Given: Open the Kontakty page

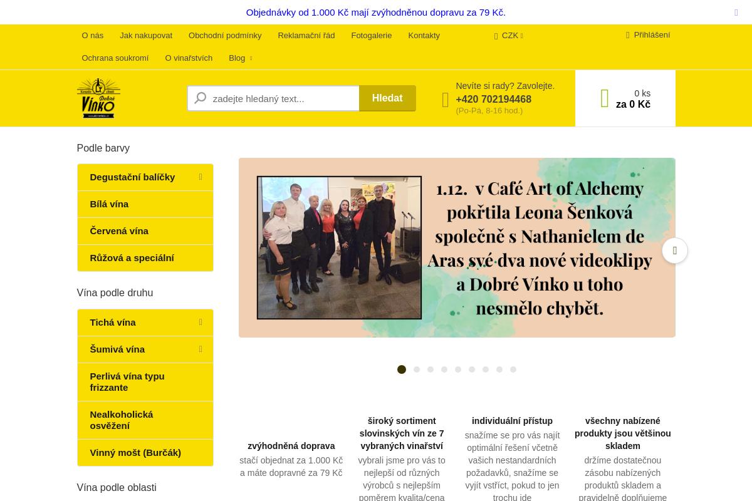Looking at the screenshot, I should pyautogui.click(x=424, y=36).
